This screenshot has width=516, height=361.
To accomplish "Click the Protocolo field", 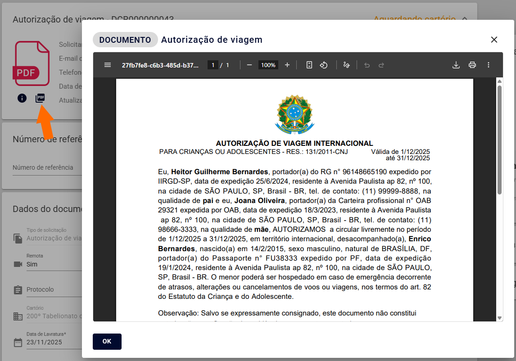I will pos(54,289).
